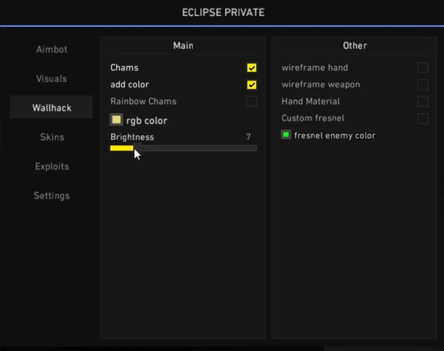Toggle the wireframe weapon checkbox
The height and width of the screenshot is (351, 444).
point(423,85)
